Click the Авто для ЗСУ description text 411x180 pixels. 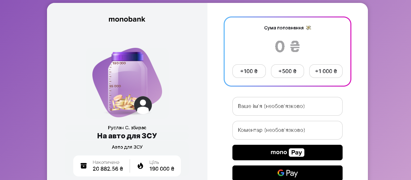127,147
